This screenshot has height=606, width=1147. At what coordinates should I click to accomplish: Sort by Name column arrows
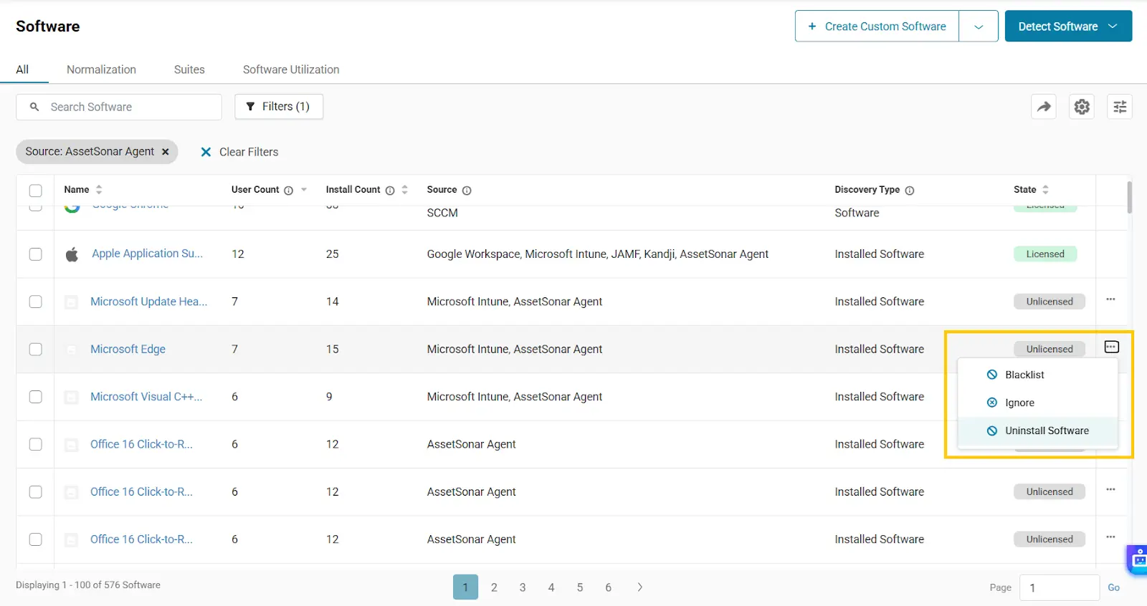point(99,190)
